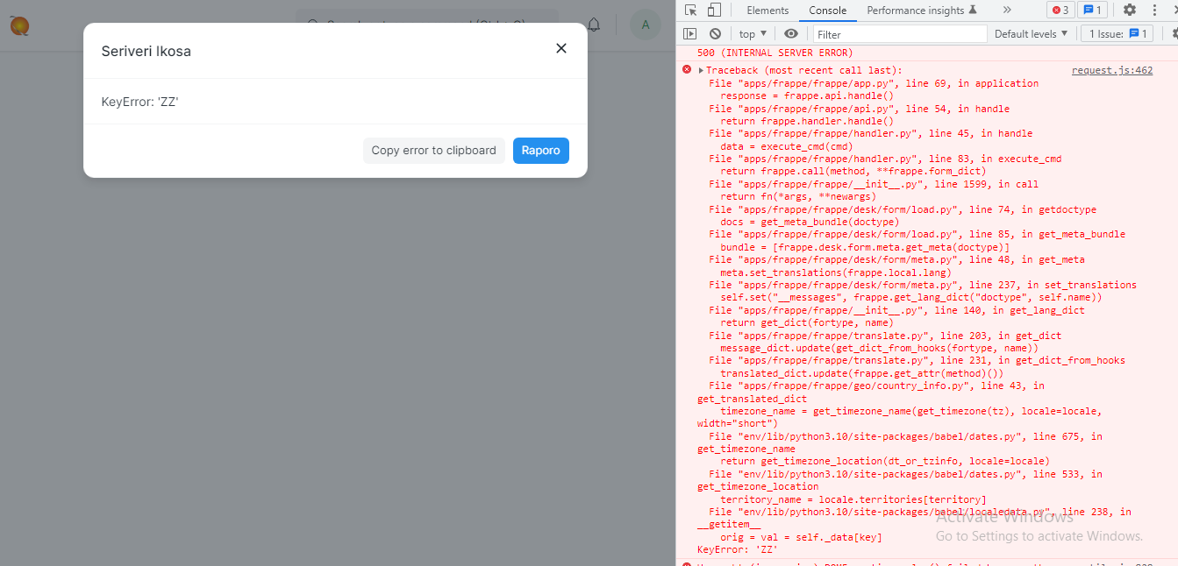Focus the console Filter field
Viewport: 1178px width, 566px height.
(900, 34)
